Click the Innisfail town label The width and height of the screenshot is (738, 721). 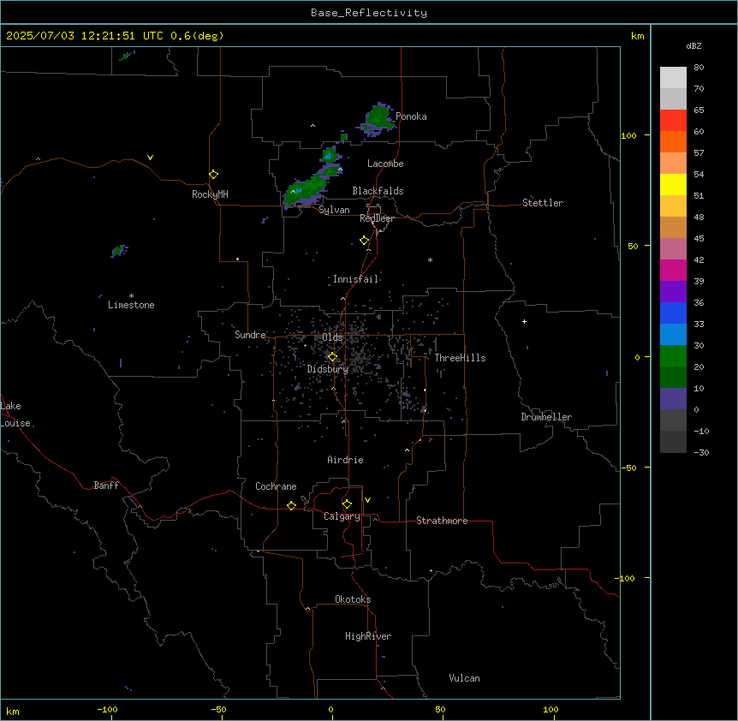tap(355, 279)
